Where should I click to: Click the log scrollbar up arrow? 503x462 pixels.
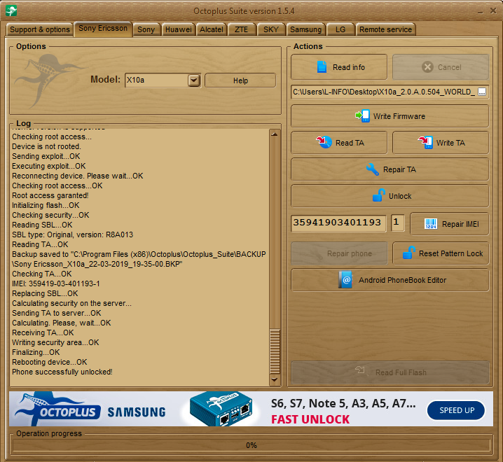click(275, 134)
